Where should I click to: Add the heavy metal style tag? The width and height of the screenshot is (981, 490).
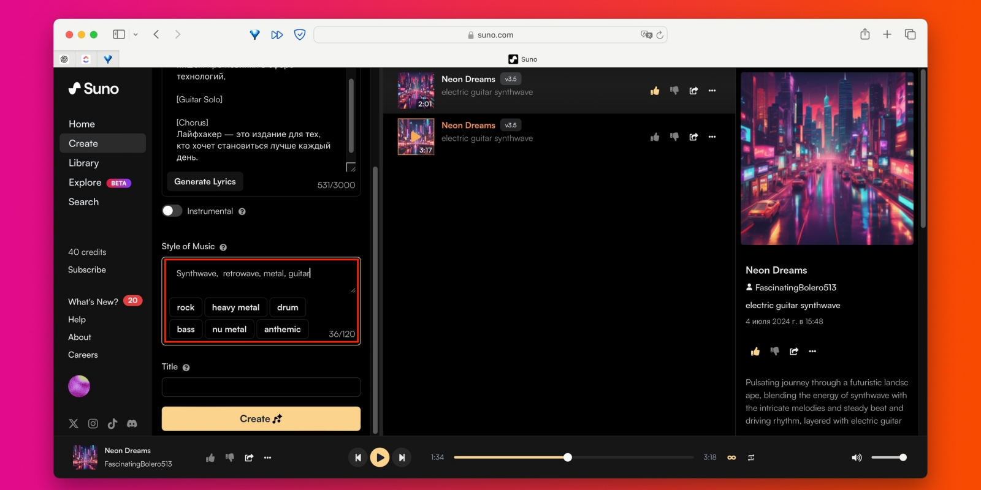(235, 307)
